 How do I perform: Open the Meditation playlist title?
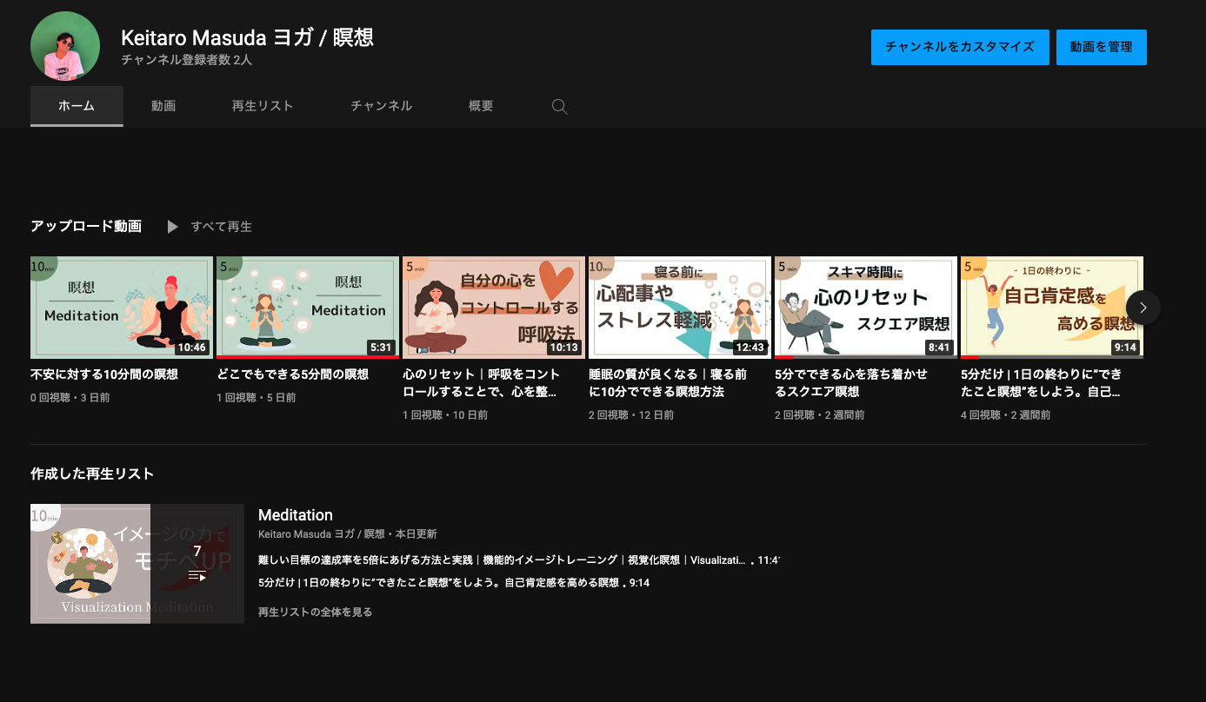point(296,515)
